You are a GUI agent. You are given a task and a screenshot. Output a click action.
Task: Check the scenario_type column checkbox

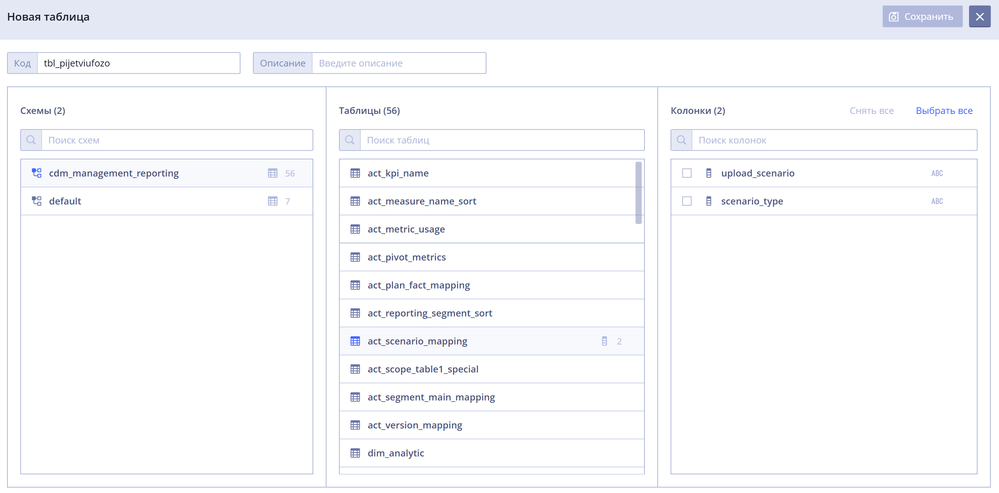[x=687, y=201]
